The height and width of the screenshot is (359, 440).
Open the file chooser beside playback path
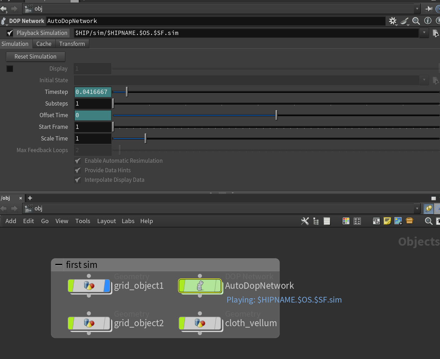[436, 33]
